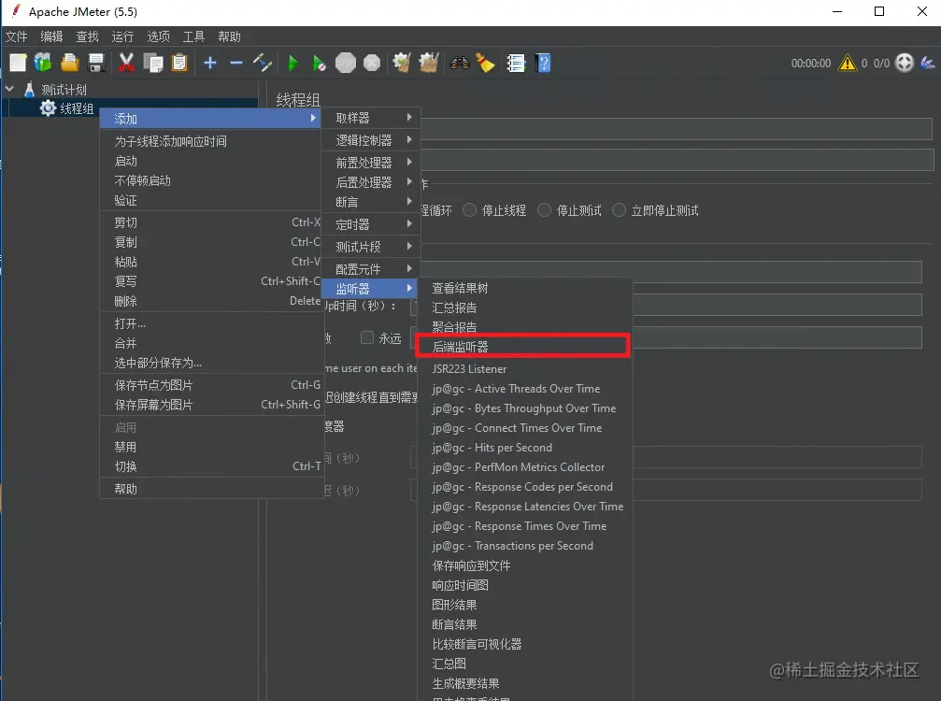
Task: Choose 响应时间图 listener
Action: click(525, 585)
